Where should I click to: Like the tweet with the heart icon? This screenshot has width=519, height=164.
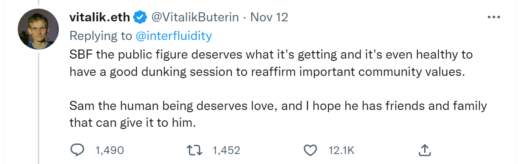coord(311,150)
